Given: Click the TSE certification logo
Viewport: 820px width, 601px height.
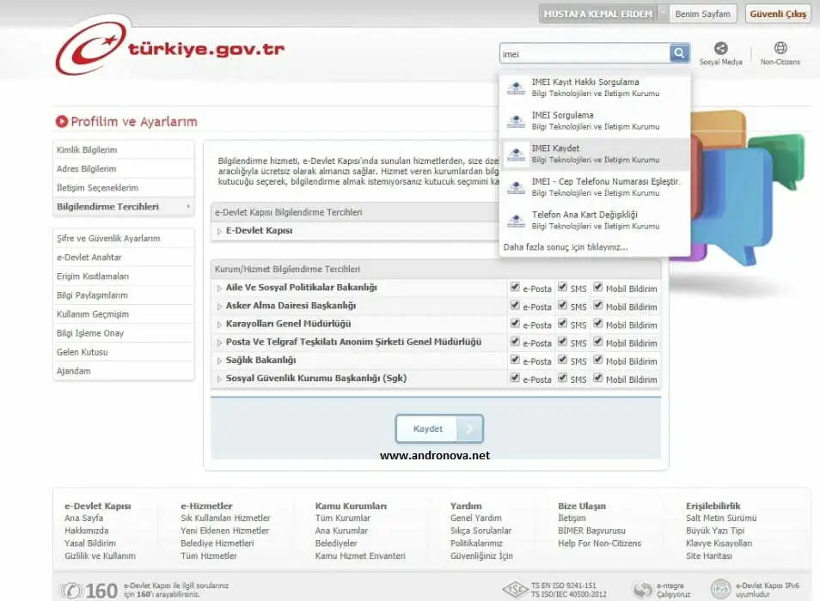Looking at the screenshot, I should pyautogui.click(x=515, y=590).
